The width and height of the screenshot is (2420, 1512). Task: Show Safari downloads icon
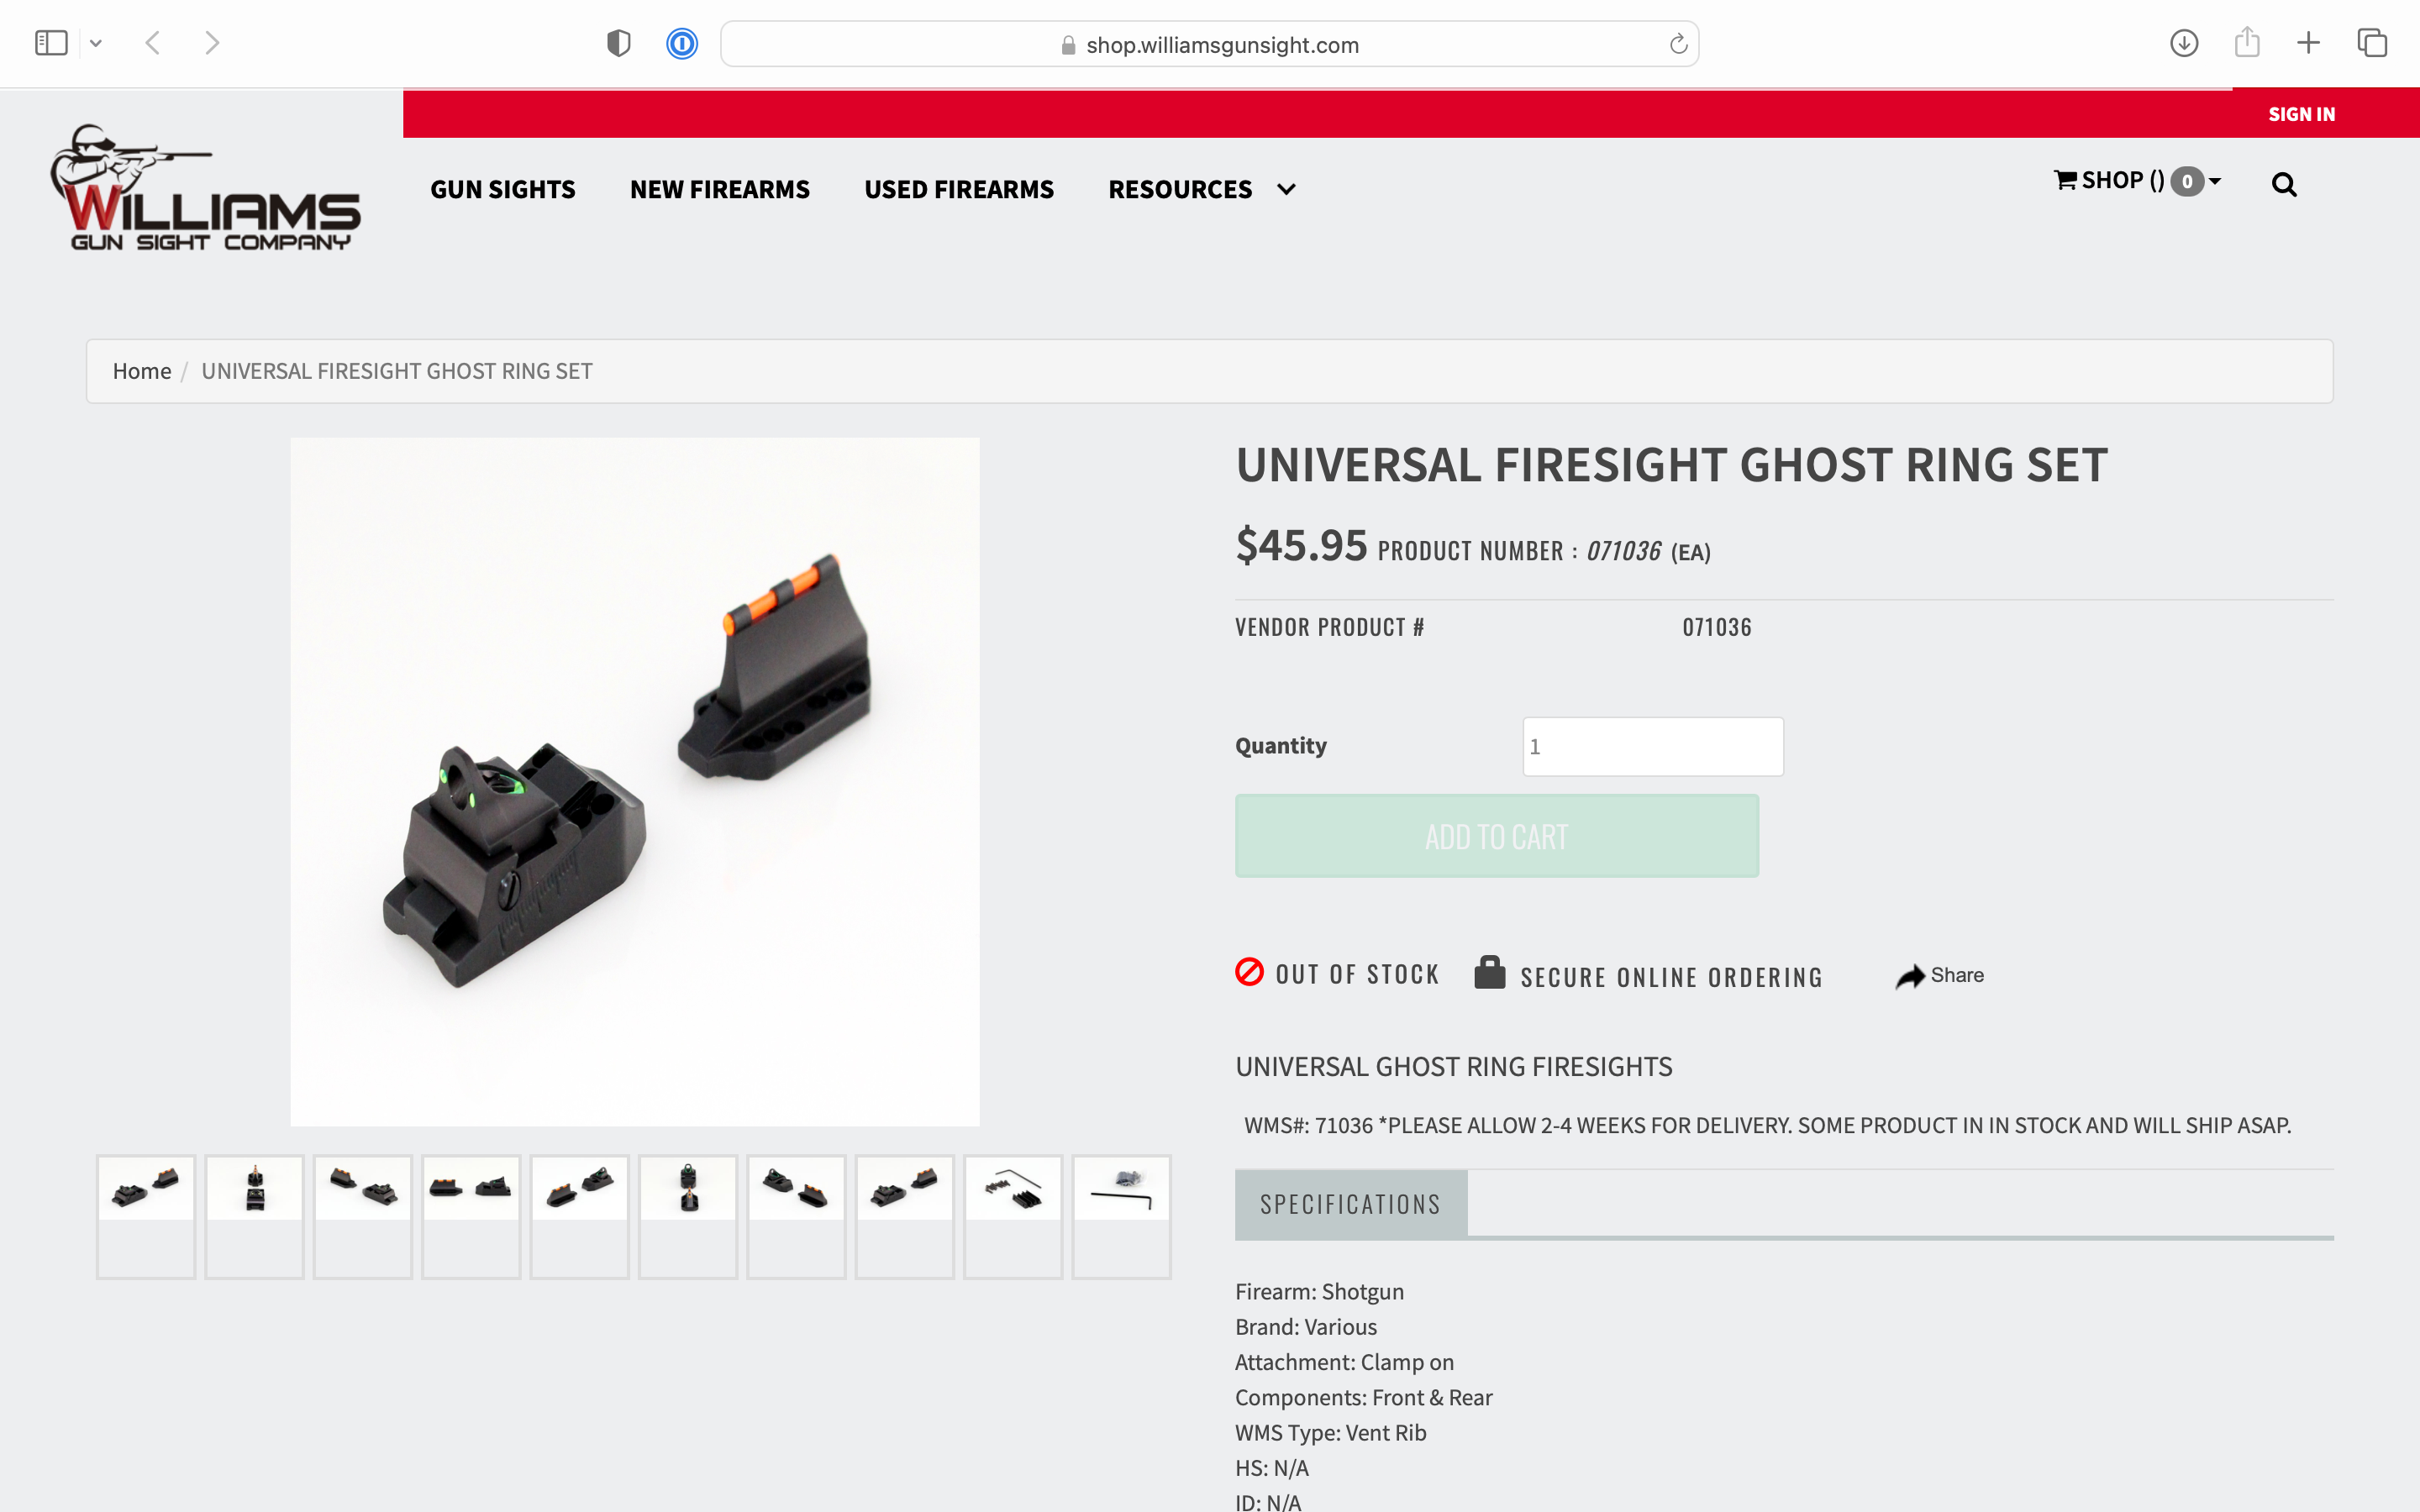click(2184, 43)
